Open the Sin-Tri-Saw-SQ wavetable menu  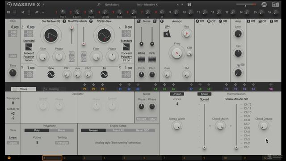click(51, 21)
